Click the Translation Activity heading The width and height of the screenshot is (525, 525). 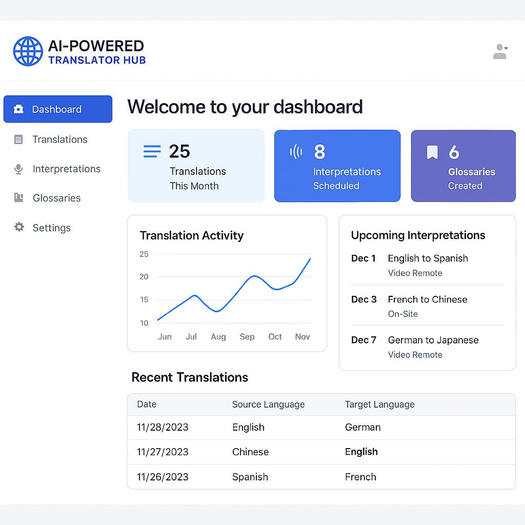coord(192,235)
